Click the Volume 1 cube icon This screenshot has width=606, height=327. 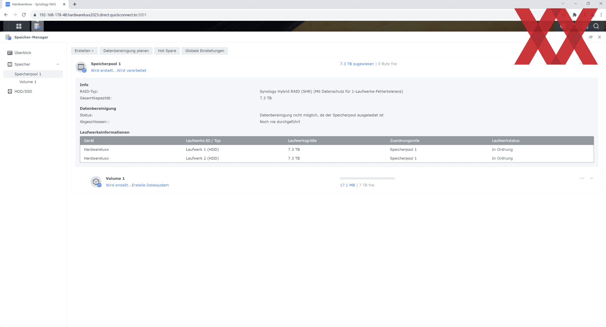(x=96, y=182)
